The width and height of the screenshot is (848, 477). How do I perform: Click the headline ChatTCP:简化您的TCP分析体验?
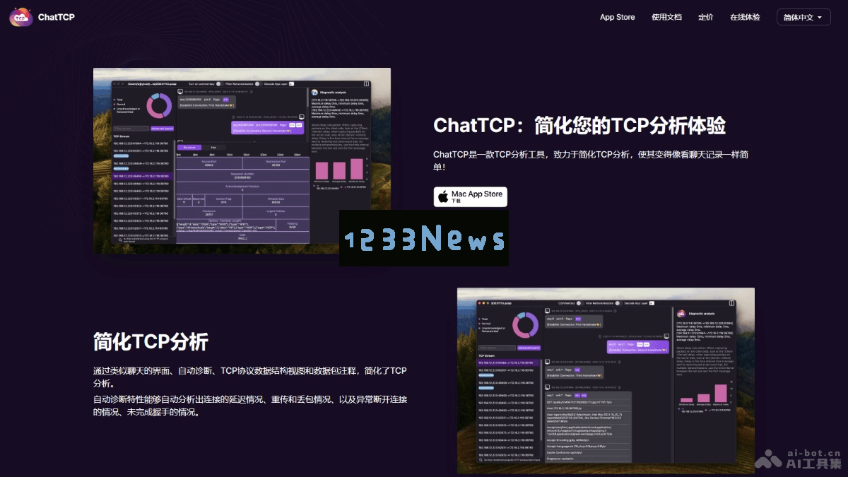tap(579, 126)
